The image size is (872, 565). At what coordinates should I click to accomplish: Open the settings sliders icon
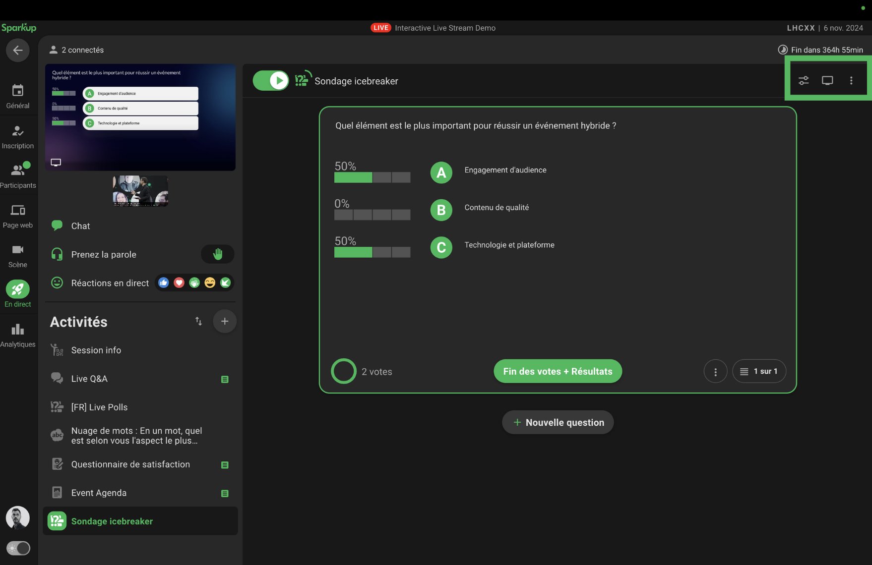tap(804, 80)
